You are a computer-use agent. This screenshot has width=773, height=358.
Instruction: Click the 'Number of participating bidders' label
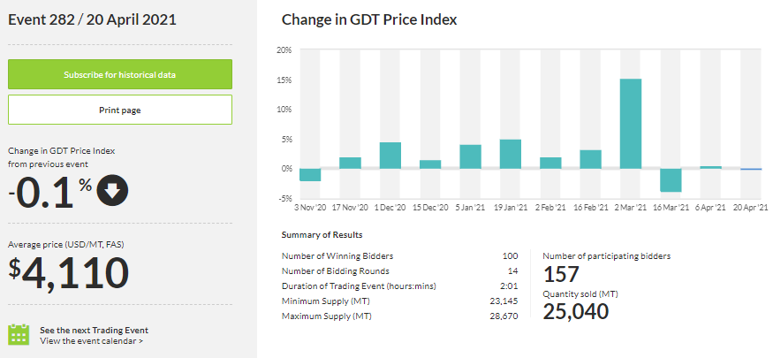point(607,256)
